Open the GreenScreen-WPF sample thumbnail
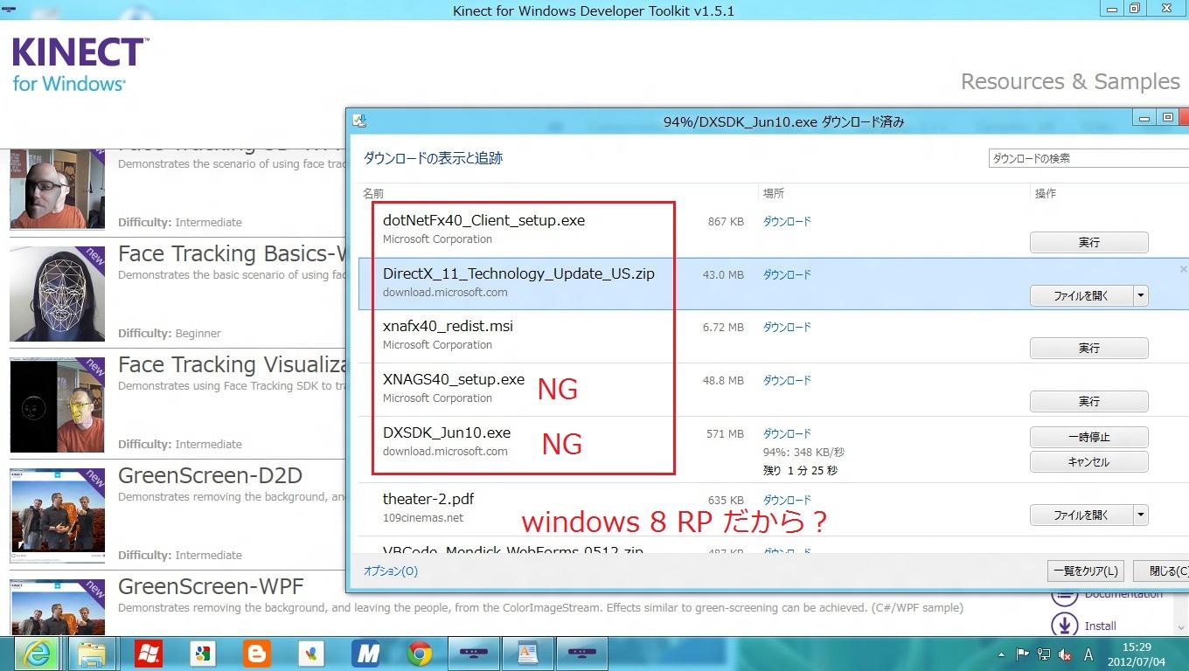The width and height of the screenshot is (1189, 671). (57, 607)
